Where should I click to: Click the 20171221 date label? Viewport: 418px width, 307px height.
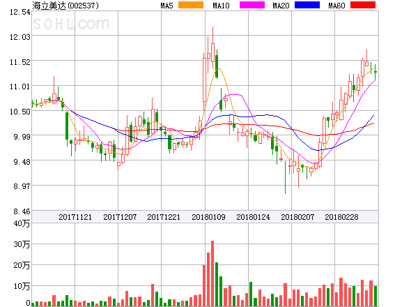(164, 217)
